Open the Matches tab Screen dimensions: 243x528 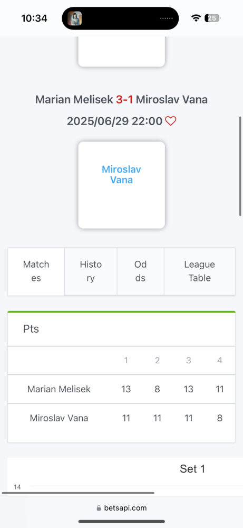[36, 271]
